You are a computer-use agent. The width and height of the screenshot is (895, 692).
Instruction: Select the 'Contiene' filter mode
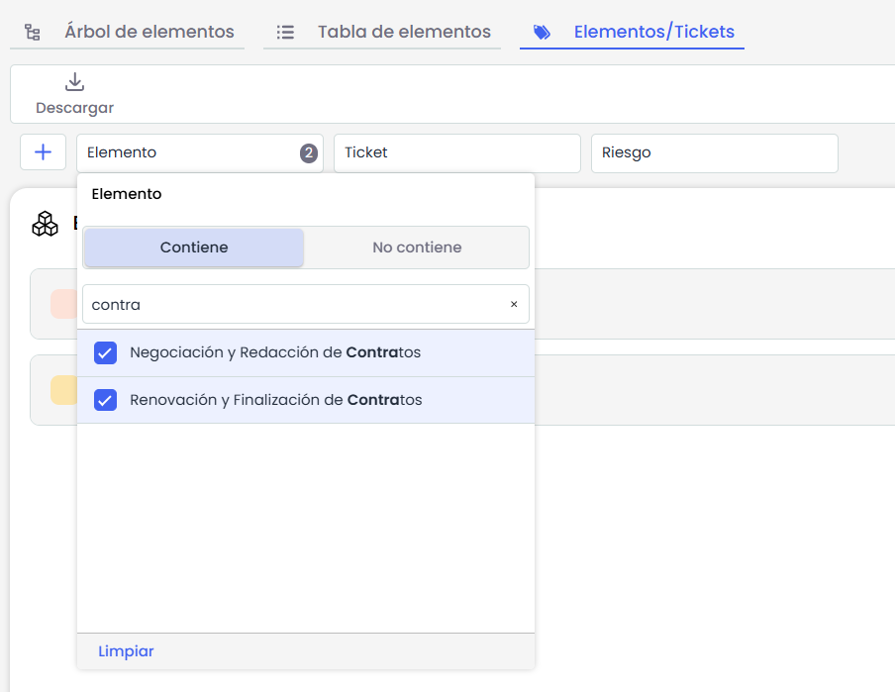click(194, 247)
